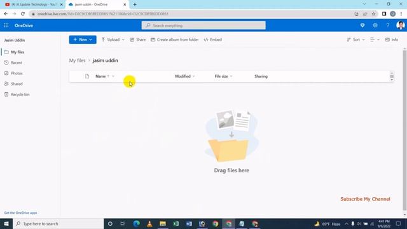Open the Chrome profile avatar
The image size is (407, 229).
[393, 14]
